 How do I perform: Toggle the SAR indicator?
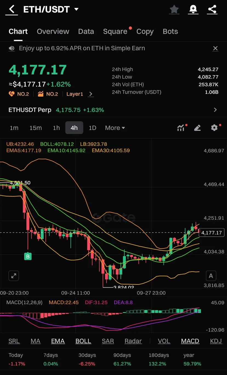[108, 341]
